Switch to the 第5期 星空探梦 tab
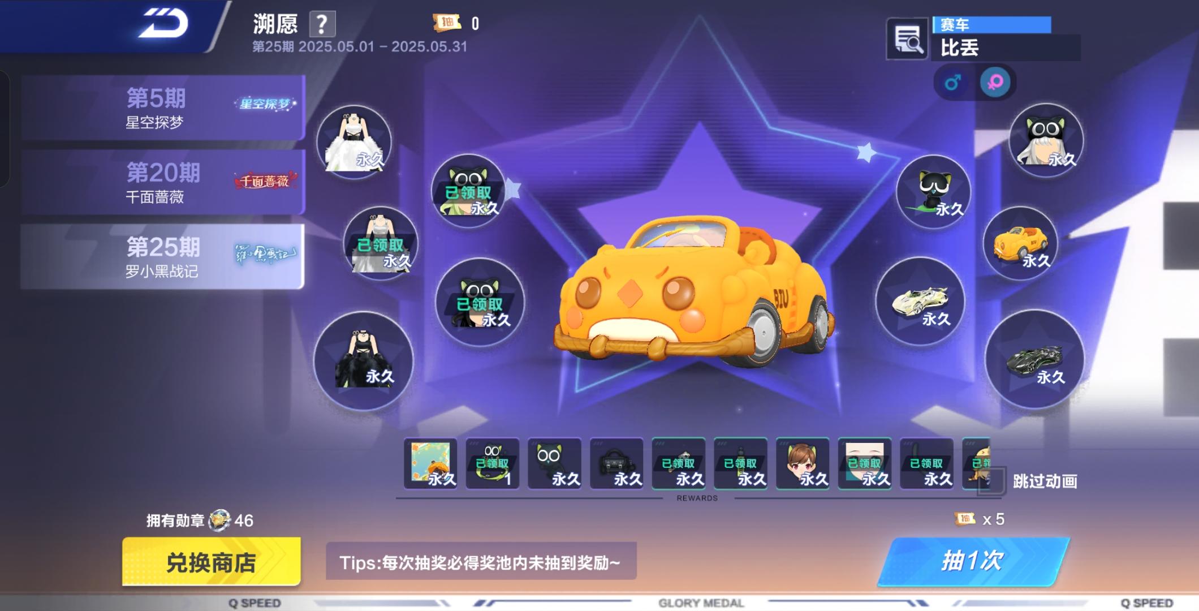Screen dimensions: 1199x611 pos(163,107)
